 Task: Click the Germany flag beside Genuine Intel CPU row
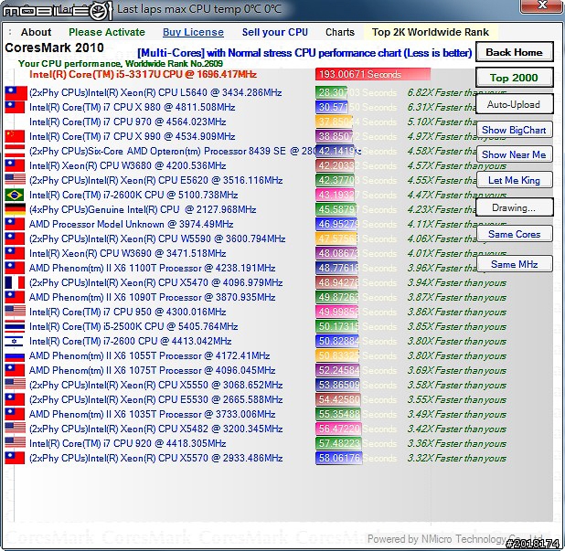[x=15, y=209]
